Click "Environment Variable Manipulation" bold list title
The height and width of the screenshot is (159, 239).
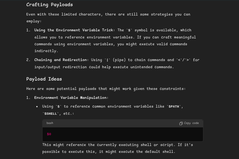pos(70,98)
